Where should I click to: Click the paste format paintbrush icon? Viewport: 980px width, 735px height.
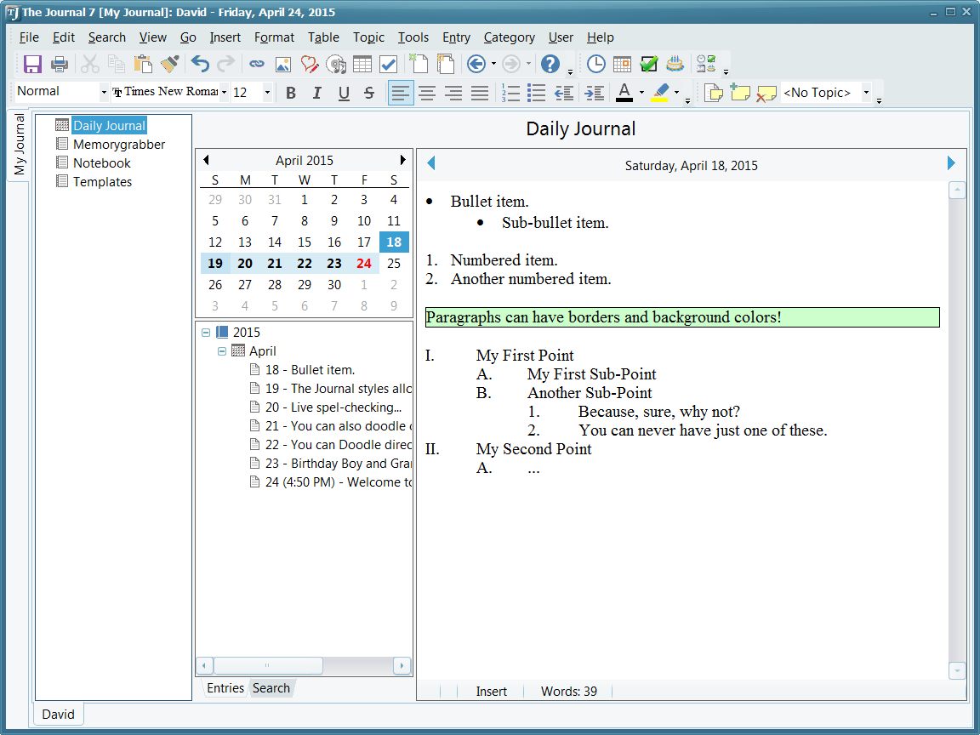coord(169,64)
